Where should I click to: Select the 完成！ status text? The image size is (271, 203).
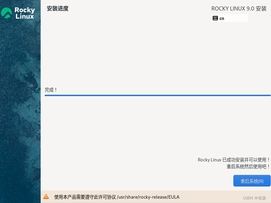pos(50,90)
